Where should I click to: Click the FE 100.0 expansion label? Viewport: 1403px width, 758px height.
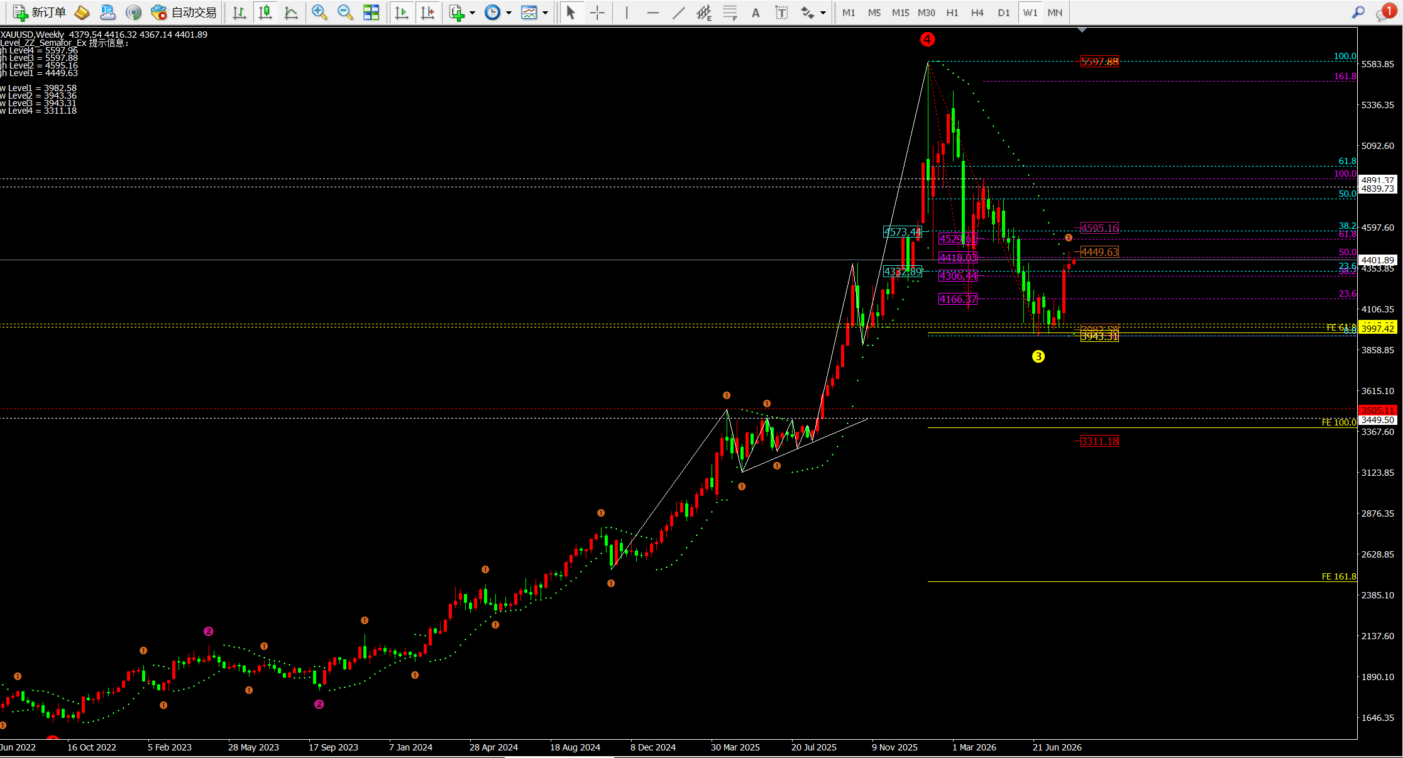pyautogui.click(x=1339, y=422)
